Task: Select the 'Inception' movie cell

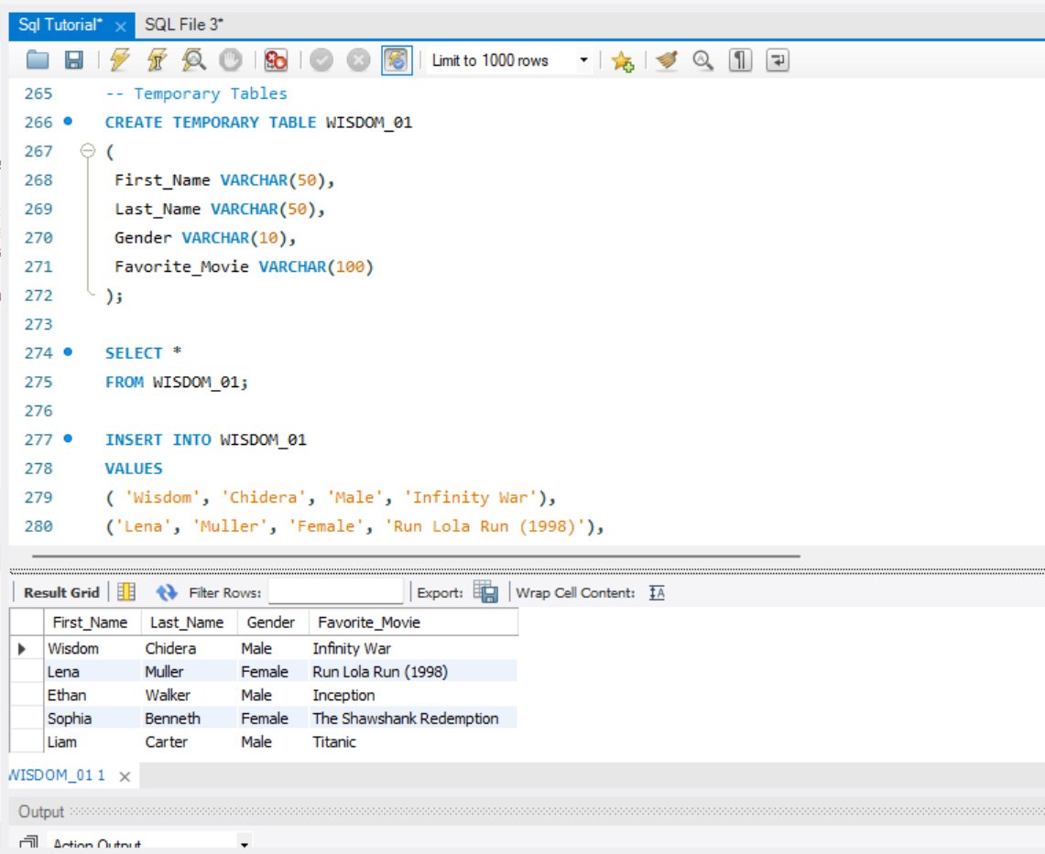Action: [x=413, y=695]
